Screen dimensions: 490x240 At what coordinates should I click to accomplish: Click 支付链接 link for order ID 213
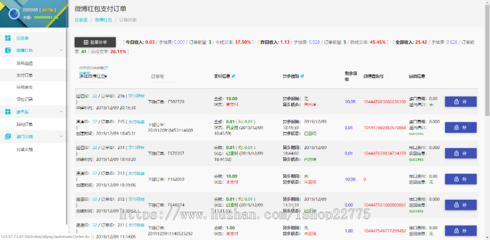coord(137,173)
